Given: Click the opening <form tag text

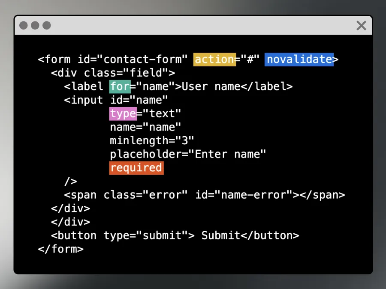Looking at the screenshot, I should point(54,60).
